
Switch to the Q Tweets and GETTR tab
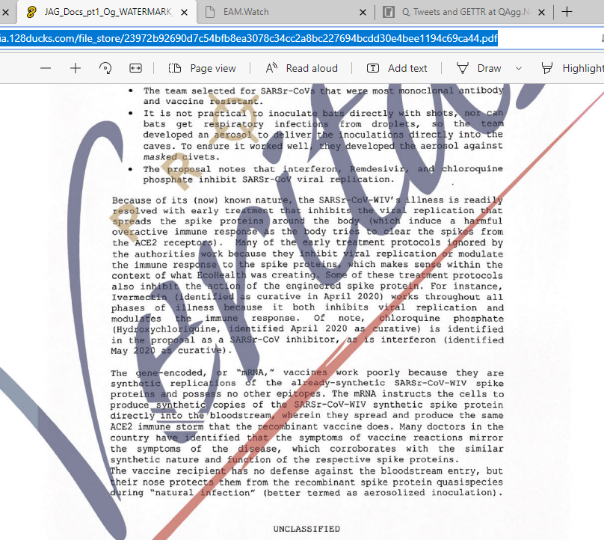tap(463, 12)
